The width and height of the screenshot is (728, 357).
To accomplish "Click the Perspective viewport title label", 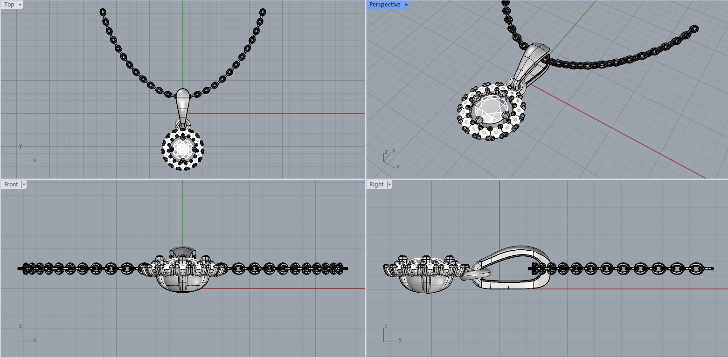I will 385,5.
